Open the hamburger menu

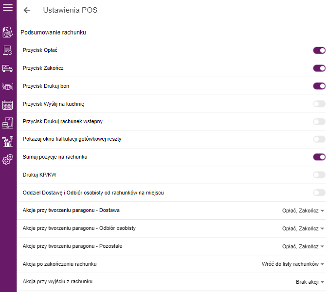[x=8, y=8]
